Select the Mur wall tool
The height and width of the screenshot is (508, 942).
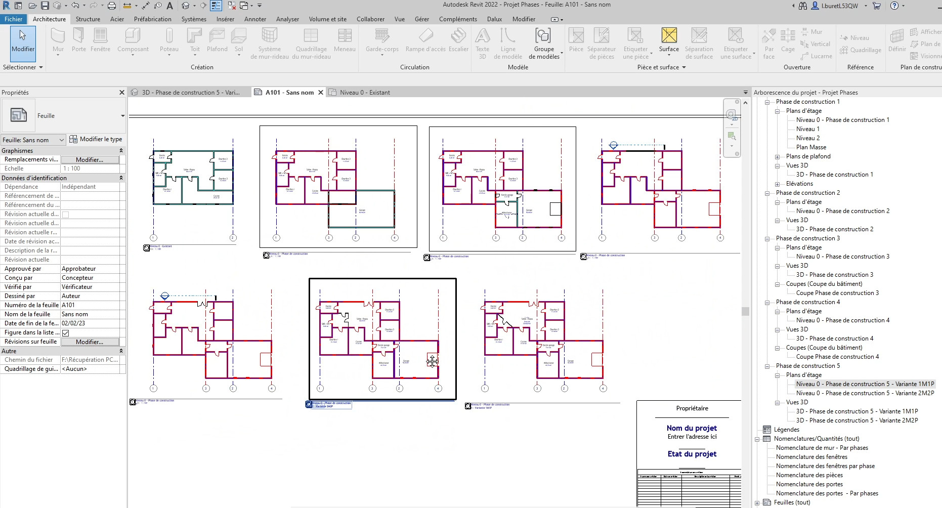(x=58, y=40)
